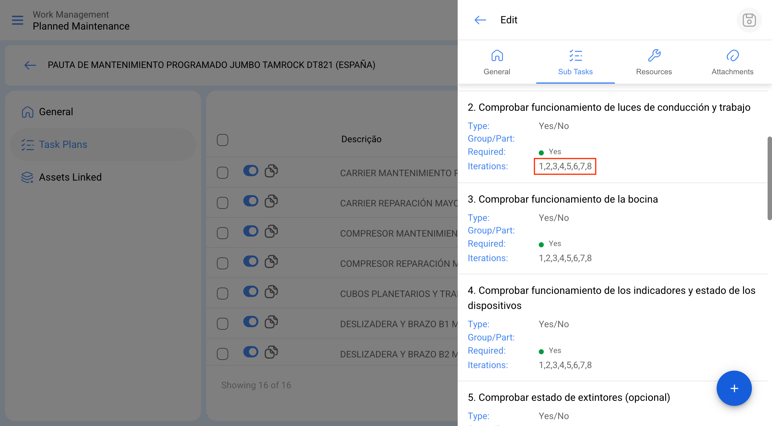Duplicate the DESLIZADERA Y BRAZO B1 plan
772x426 pixels.
(x=271, y=322)
